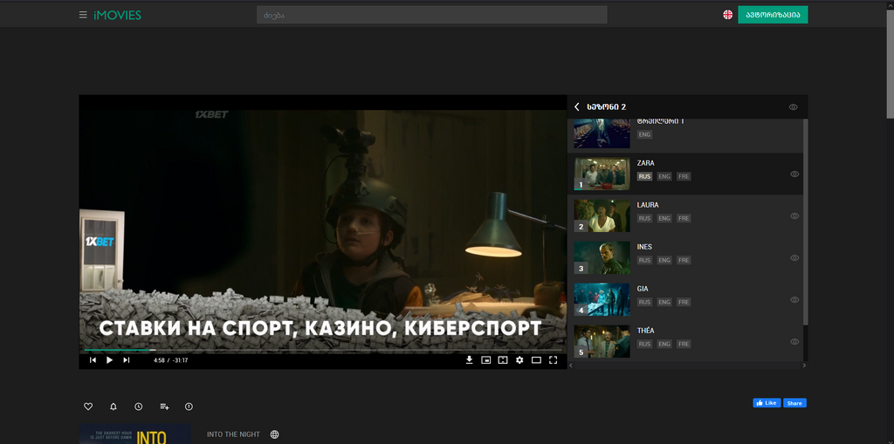Click the episode title GIA
Image resolution: width=894 pixels, height=444 pixels.
(643, 289)
